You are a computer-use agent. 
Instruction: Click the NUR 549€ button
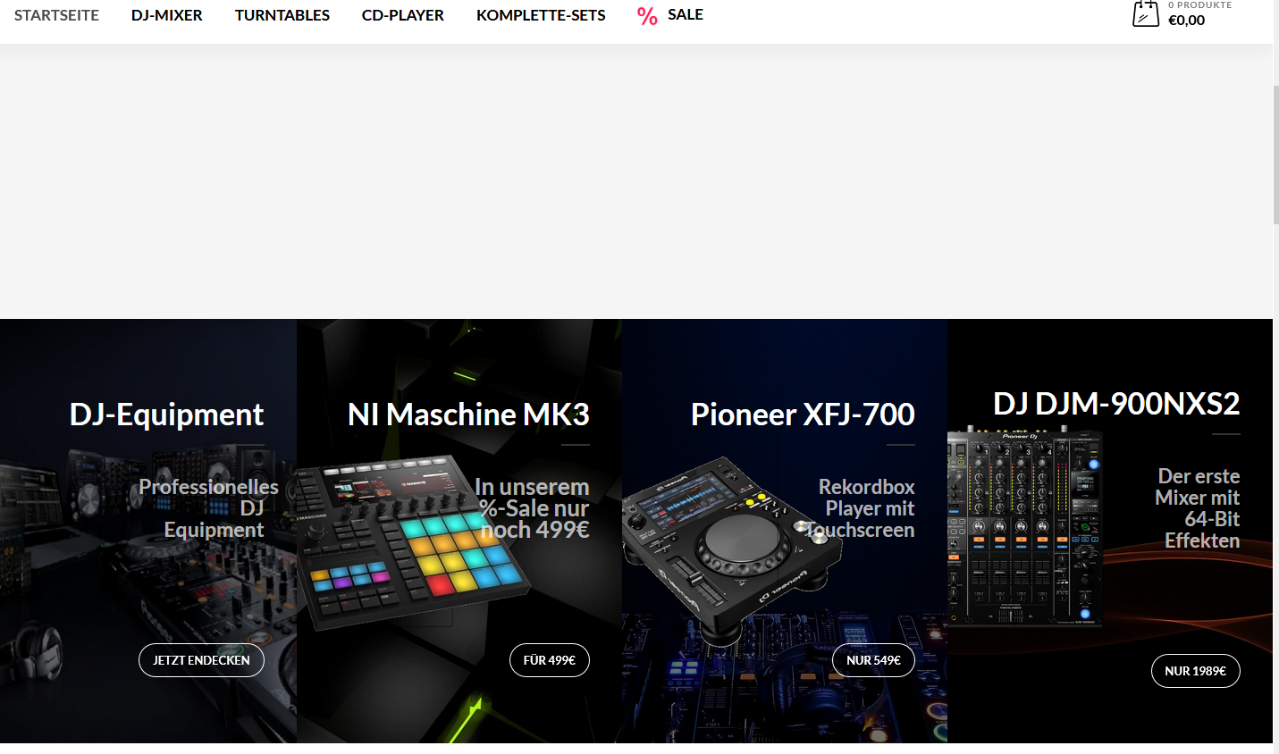873,660
